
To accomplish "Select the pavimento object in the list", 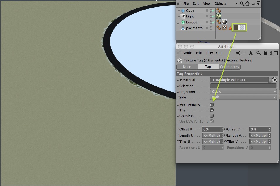I will [x=194, y=28].
